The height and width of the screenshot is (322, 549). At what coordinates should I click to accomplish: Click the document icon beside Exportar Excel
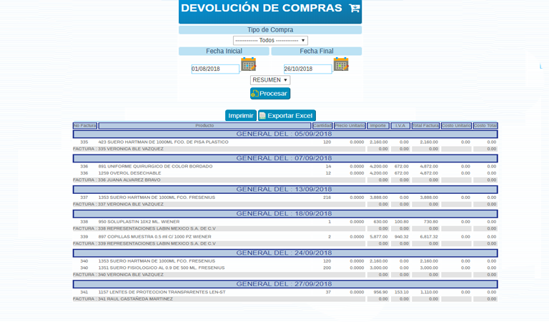(262, 115)
